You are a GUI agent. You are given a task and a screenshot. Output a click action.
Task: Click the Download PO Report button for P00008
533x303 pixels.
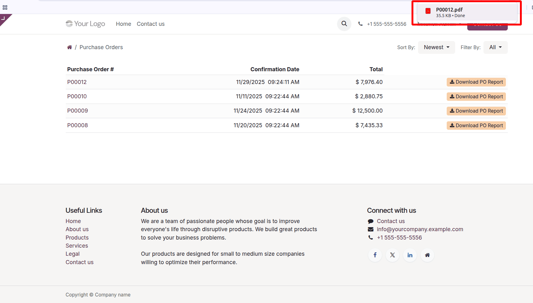[x=476, y=125]
